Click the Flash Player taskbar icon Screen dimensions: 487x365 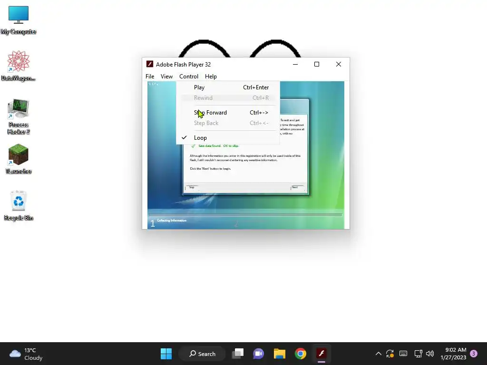tap(321, 354)
